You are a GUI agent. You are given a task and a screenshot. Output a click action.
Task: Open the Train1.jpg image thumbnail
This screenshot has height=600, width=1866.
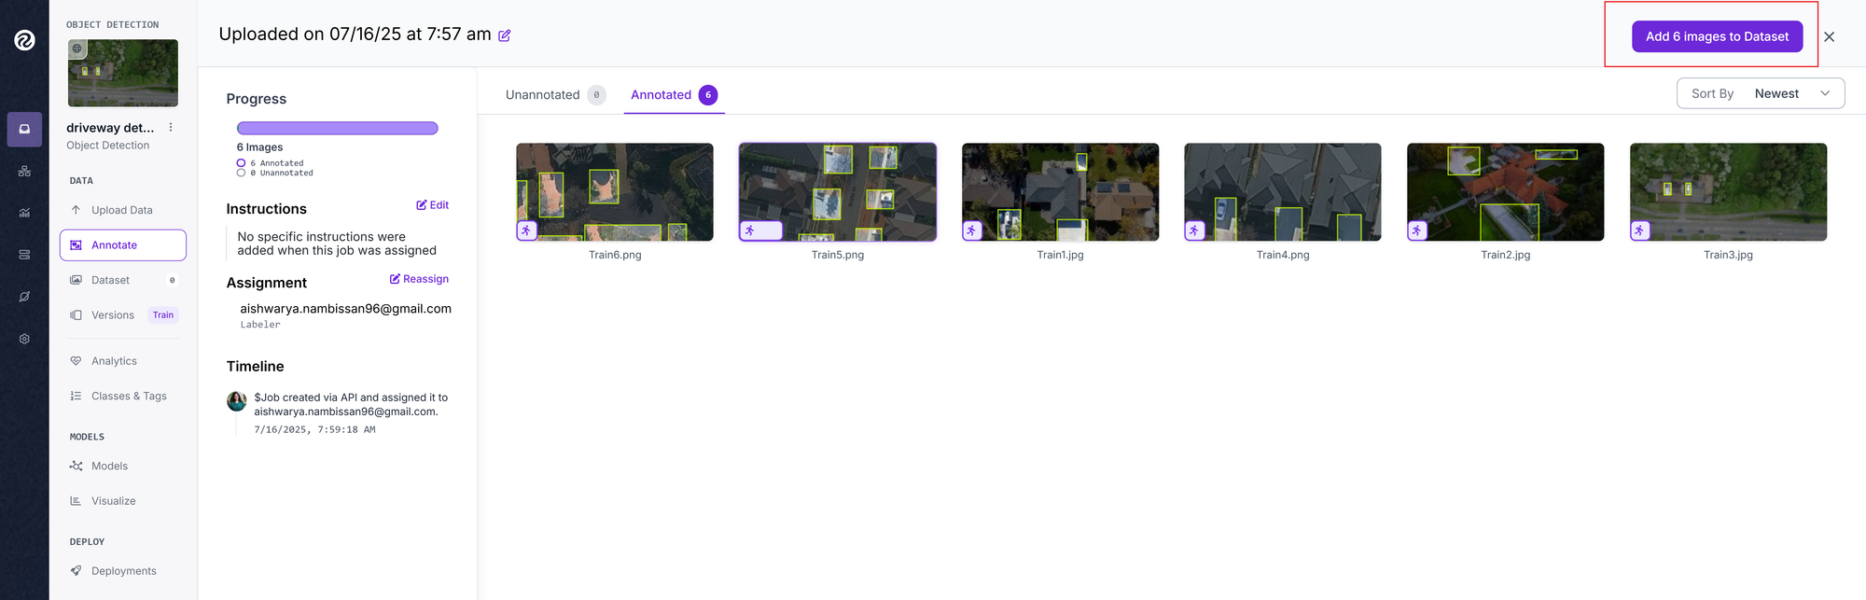1060,192
